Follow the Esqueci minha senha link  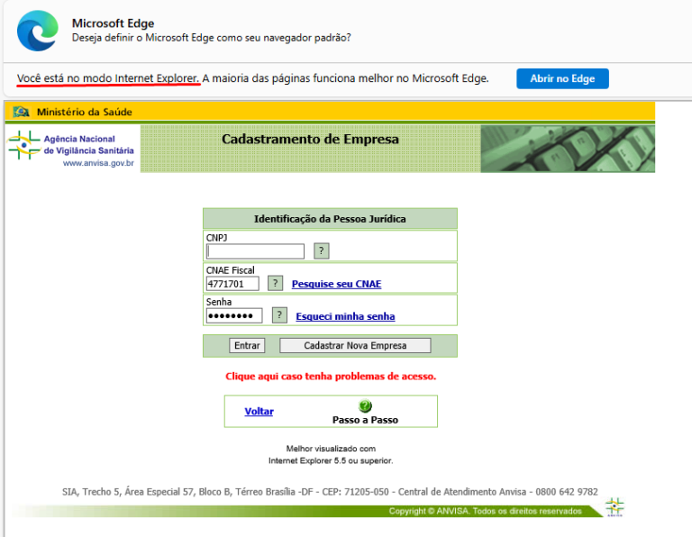pyautogui.click(x=345, y=316)
